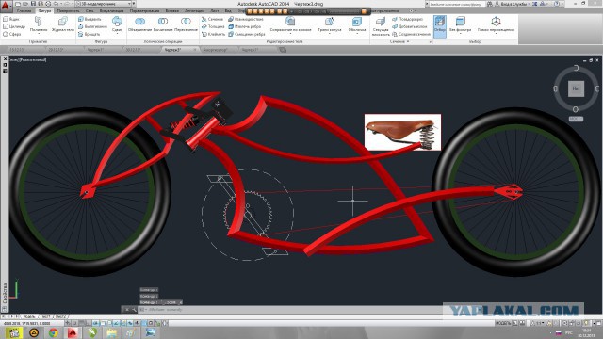Choose the Выдавить (Extrude) tool
603x339 pixels.
click(x=90, y=19)
